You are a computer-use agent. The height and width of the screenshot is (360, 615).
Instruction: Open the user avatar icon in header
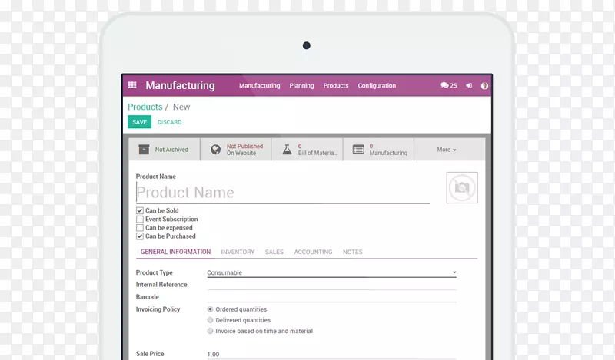pos(484,86)
